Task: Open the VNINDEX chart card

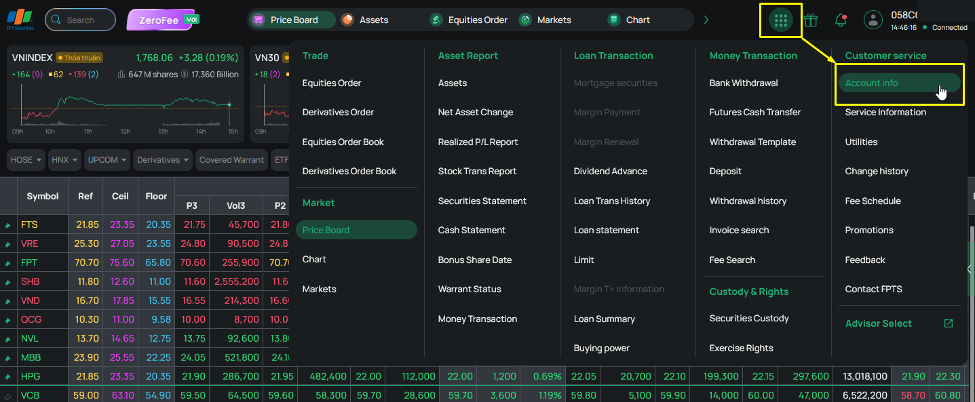Action: 126,94
